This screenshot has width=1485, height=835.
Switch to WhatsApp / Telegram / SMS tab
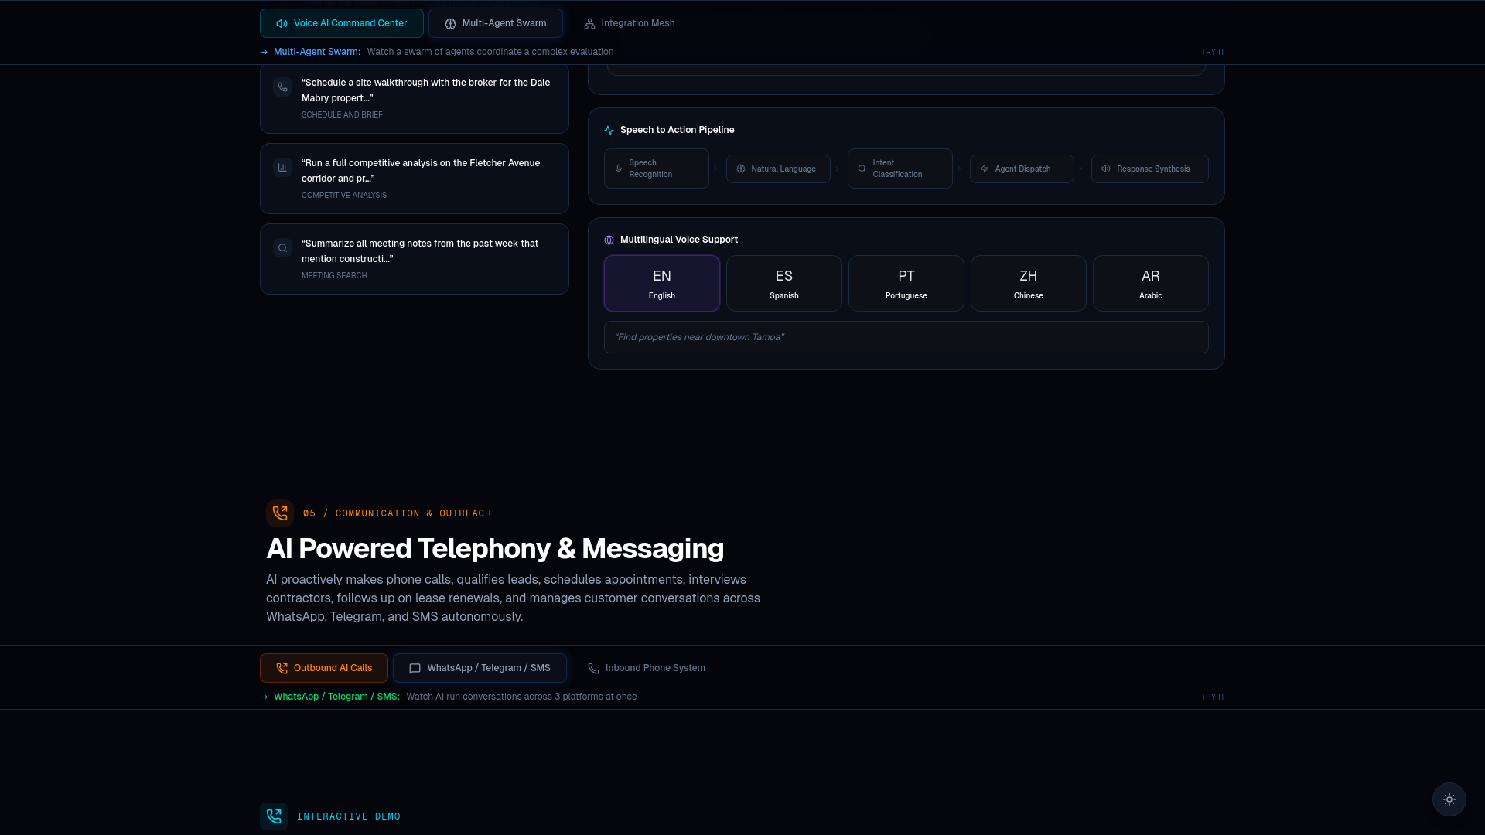[x=480, y=668]
